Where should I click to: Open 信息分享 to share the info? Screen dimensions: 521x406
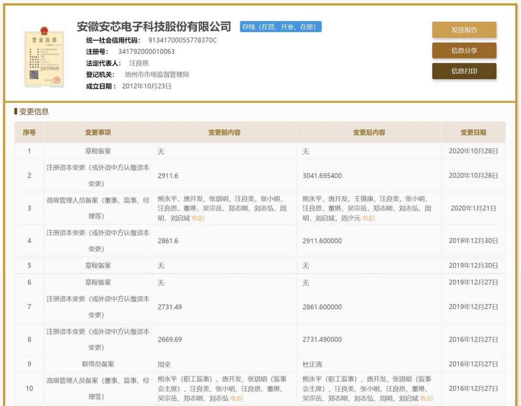point(464,50)
